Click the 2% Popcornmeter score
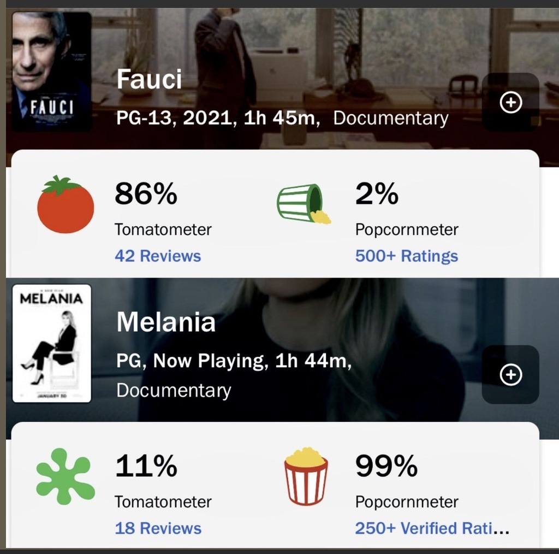 click(377, 194)
